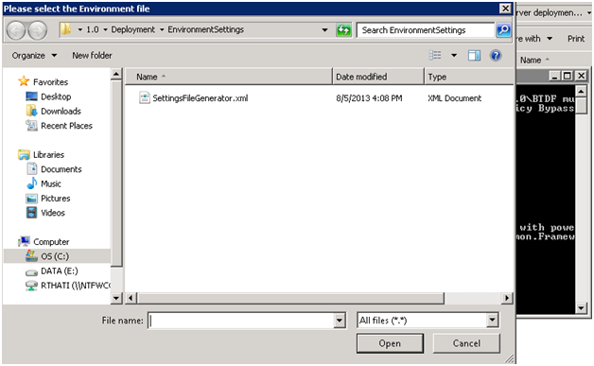
Task: Click the RTHATI network drive icon
Action: click(31, 286)
